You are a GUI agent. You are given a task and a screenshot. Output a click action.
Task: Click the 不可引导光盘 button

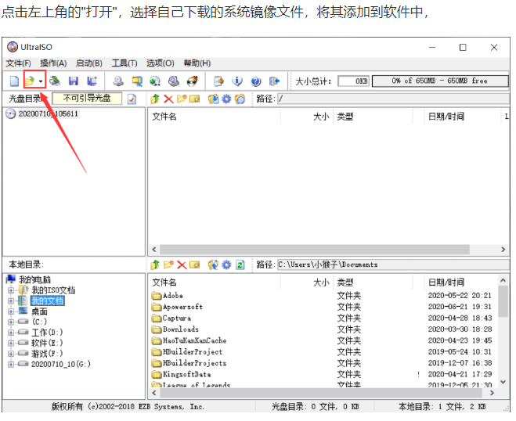coord(87,99)
